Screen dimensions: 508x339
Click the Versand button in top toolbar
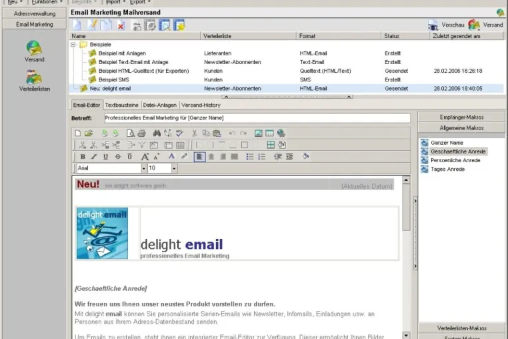(485, 25)
